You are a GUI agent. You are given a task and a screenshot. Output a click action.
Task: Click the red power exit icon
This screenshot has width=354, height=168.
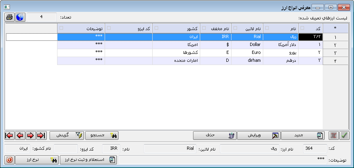click(x=9, y=160)
